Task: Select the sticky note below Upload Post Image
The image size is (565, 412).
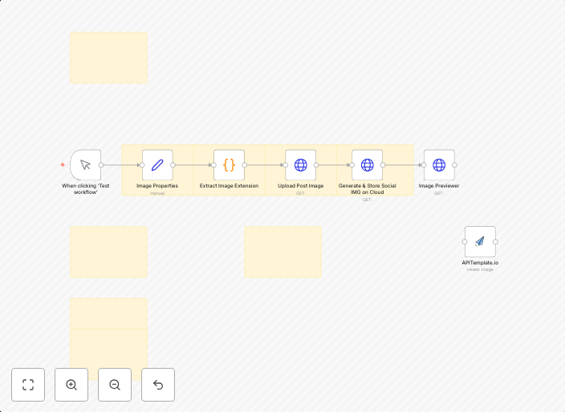Action: click(282, 252)
